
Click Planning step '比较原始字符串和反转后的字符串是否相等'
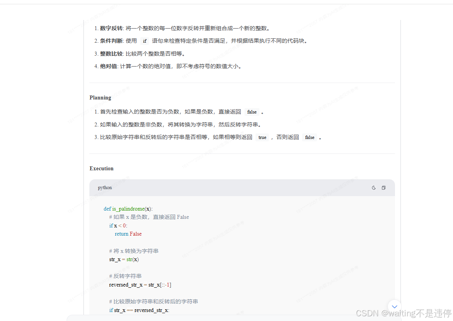(x=153, y=137)
